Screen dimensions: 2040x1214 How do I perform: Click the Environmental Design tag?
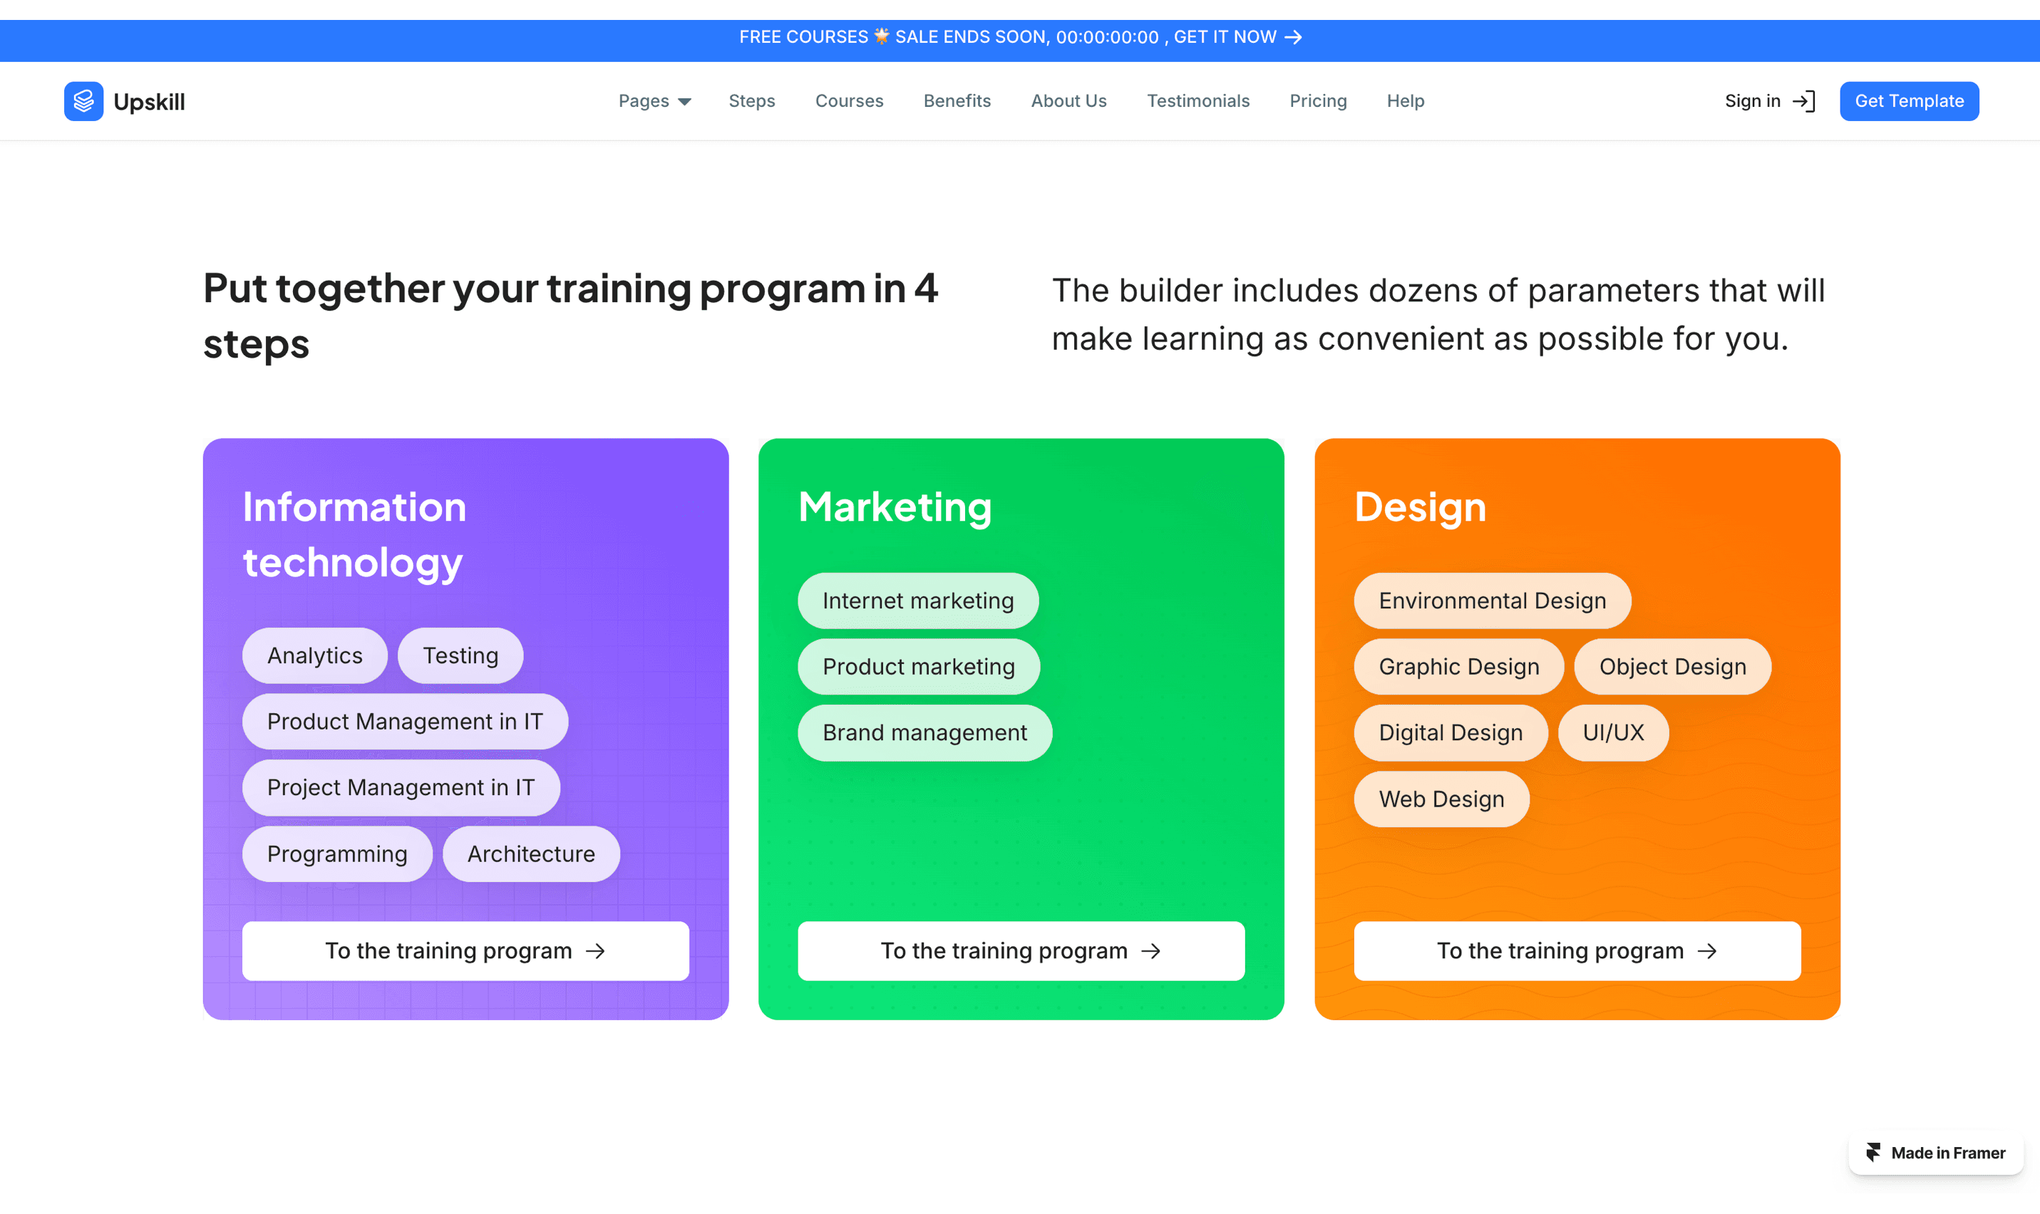(x=1491, y=601)
